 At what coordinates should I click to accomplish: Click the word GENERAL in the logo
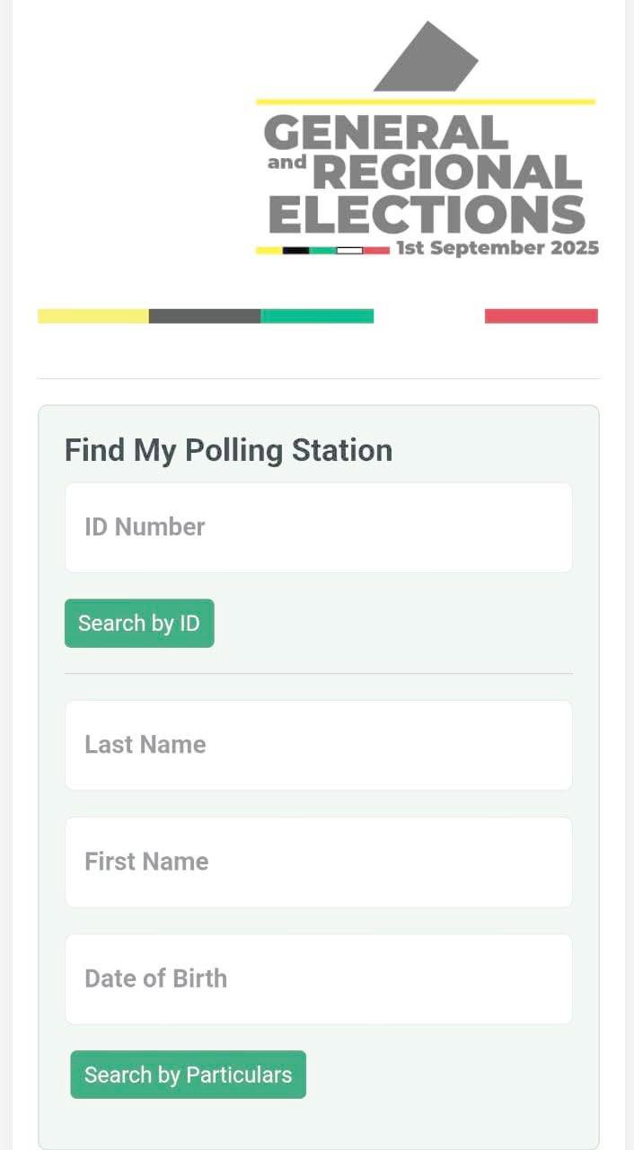click(386, 133)
